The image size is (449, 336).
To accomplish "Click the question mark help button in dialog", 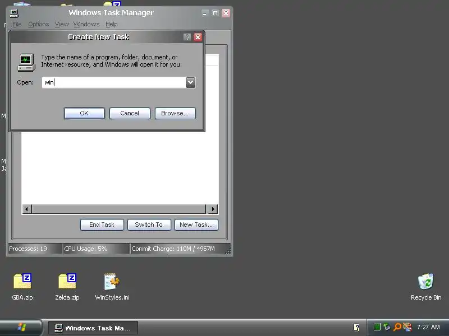I will (x=187, y=37).
